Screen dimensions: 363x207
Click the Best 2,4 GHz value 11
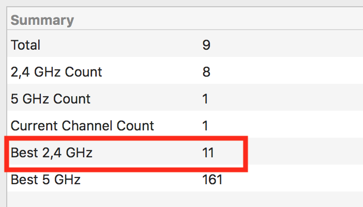[x=208, y=153]
